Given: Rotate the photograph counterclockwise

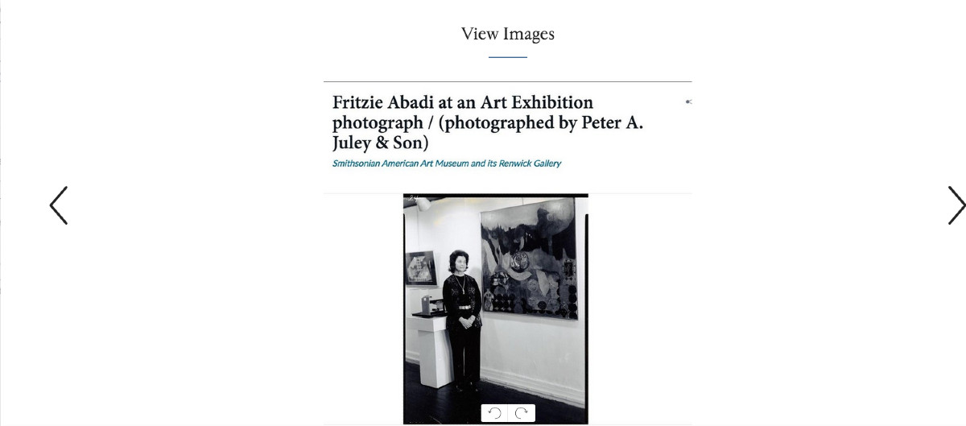Looking at the screenshot, I should (x=495, y=413).
